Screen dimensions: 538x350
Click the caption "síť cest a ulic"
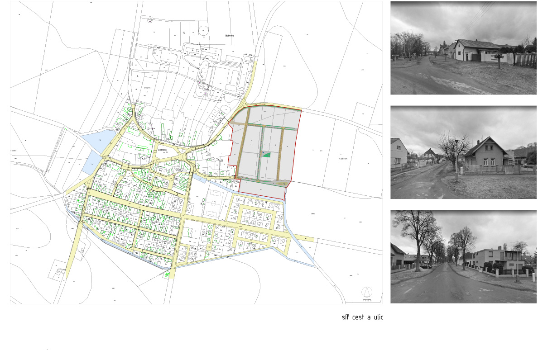click(362, 317)
